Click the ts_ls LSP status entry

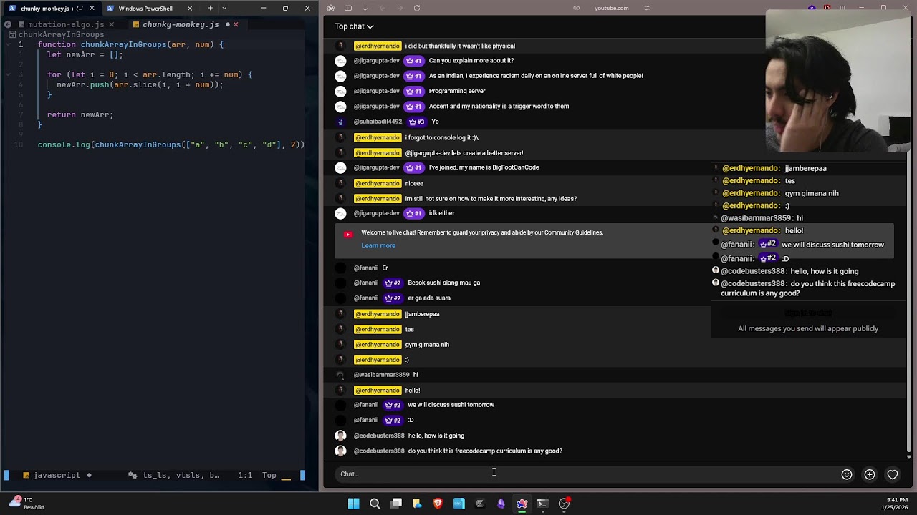click(x=156, y=475)
